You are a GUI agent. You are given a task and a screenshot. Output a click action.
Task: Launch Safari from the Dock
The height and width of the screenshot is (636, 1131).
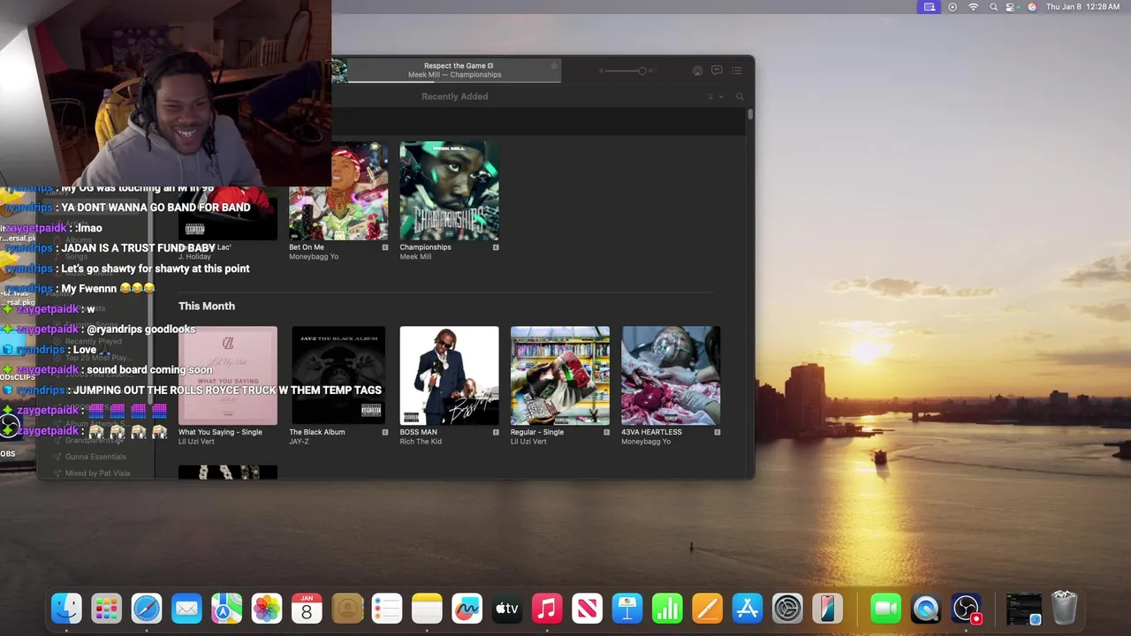click(147, 608)
